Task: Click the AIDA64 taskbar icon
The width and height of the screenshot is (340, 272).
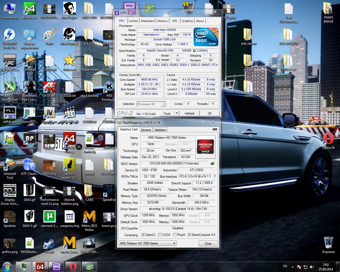Action: click(40, 266)
